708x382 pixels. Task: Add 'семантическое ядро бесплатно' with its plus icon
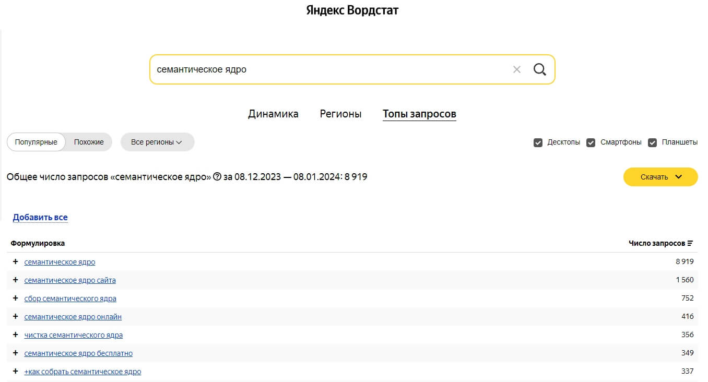click(15, 353)
